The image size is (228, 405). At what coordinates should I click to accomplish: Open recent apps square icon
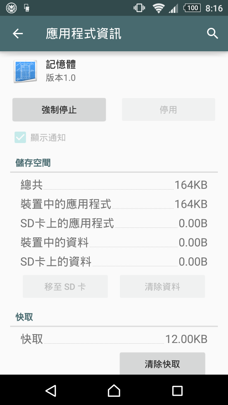pos(177,391)
